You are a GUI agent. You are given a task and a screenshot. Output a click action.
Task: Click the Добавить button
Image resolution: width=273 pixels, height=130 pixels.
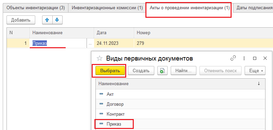[21, 20]
